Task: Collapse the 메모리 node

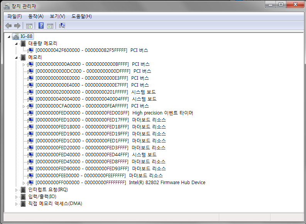Action: click(x=16, y=58)
